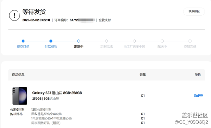Viewport: 211px width, 128px height.
Task: Open the Galaxy S23 远山灰 8GB+256GB title
Action: click(57, 93)
